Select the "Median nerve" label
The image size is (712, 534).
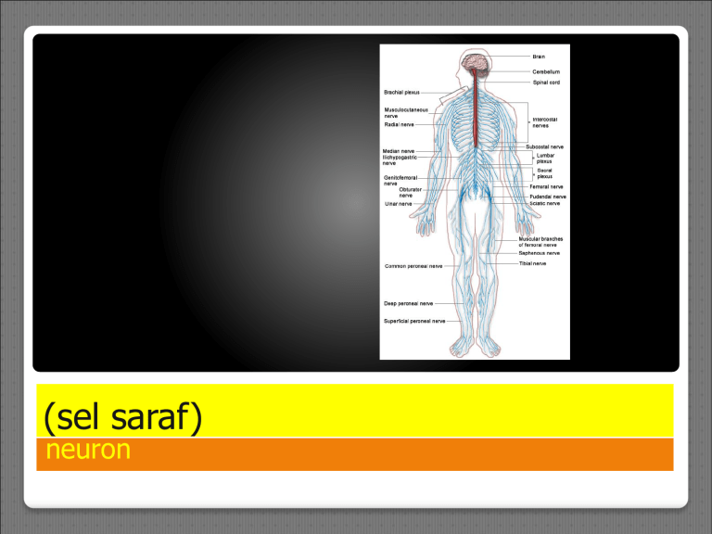[x=400, y=150]
